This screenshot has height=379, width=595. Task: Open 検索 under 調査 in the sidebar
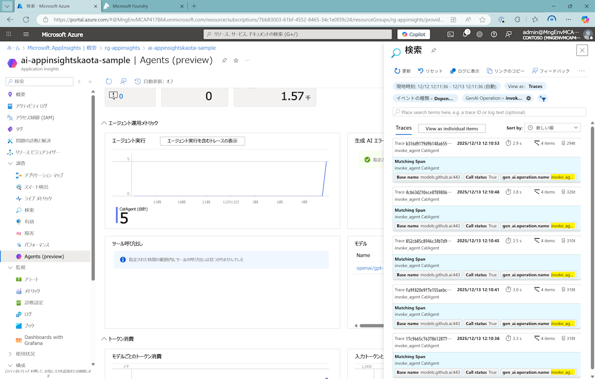29,210
